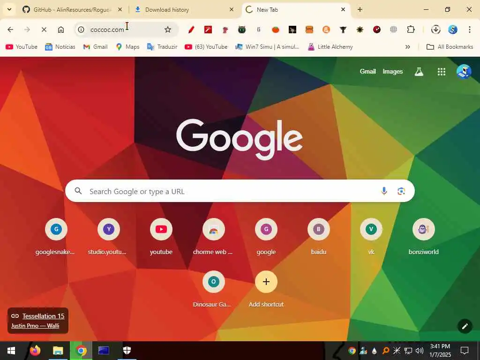
Task: Open the Maps bookmark
Action: point(127,47)
